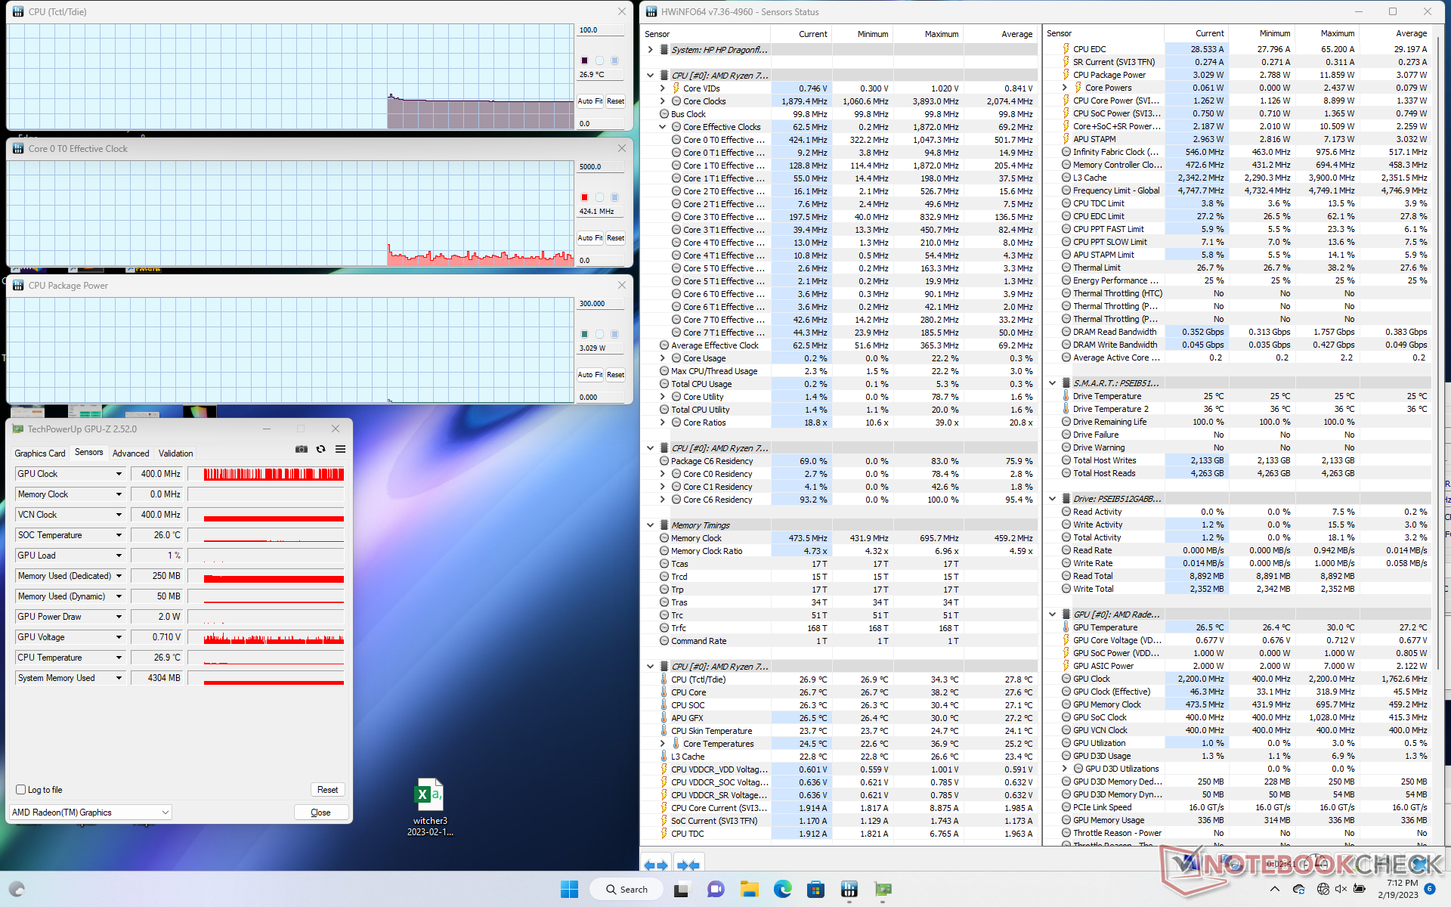
Task: Switch to Sensors tab in GPU-Z
Action: point(88,453)
